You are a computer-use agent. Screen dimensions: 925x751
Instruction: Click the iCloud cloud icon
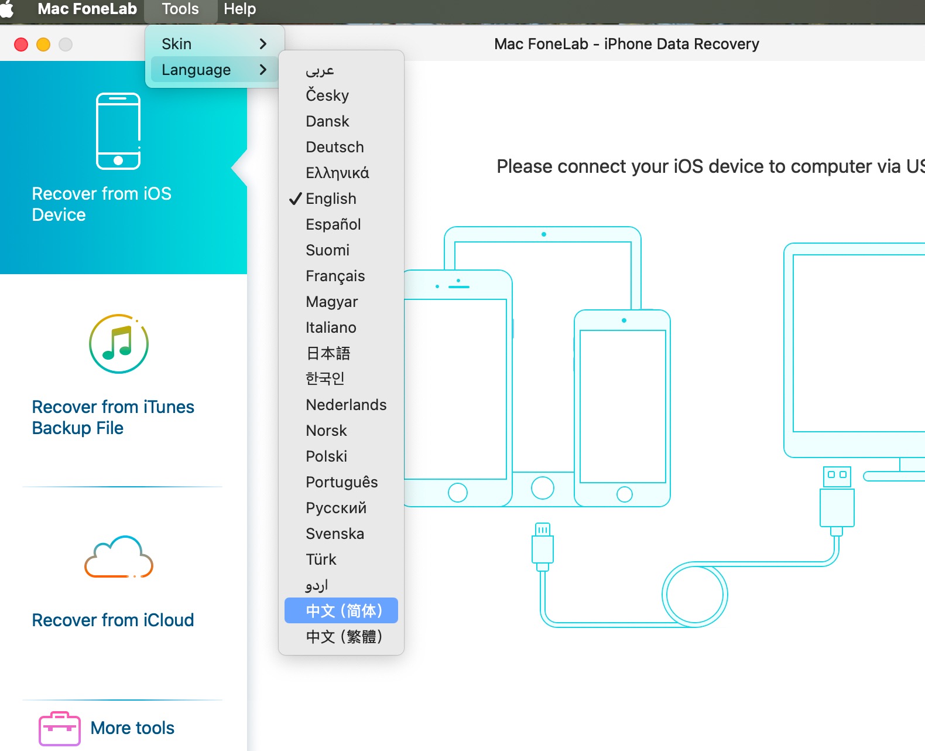[x=119, y=557]
